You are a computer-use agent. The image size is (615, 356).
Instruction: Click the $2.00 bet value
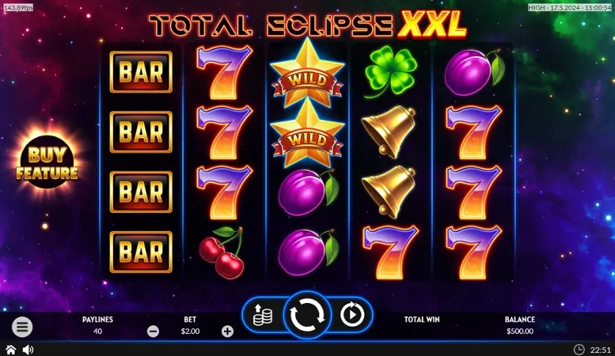(190, 331)
